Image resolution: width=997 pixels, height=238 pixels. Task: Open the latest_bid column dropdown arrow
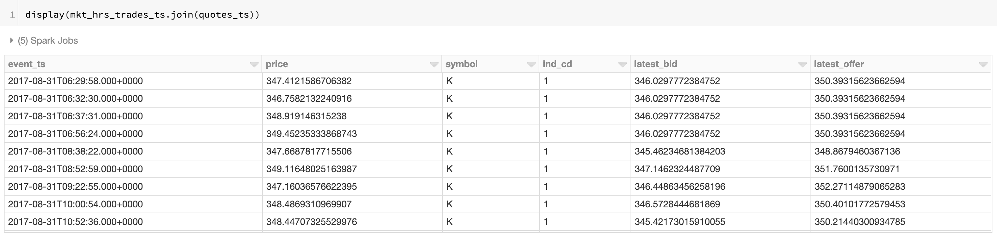(x=802, y=65)
